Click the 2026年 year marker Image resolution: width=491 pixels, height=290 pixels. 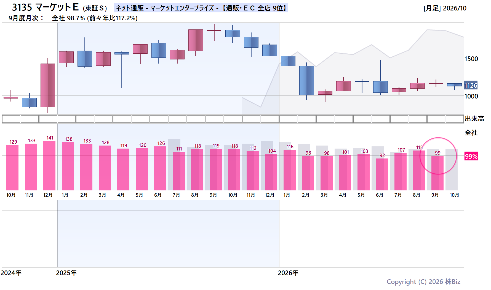[x=288, y=273]
